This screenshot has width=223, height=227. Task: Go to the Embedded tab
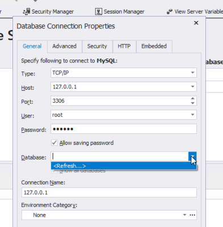[154, 47]
